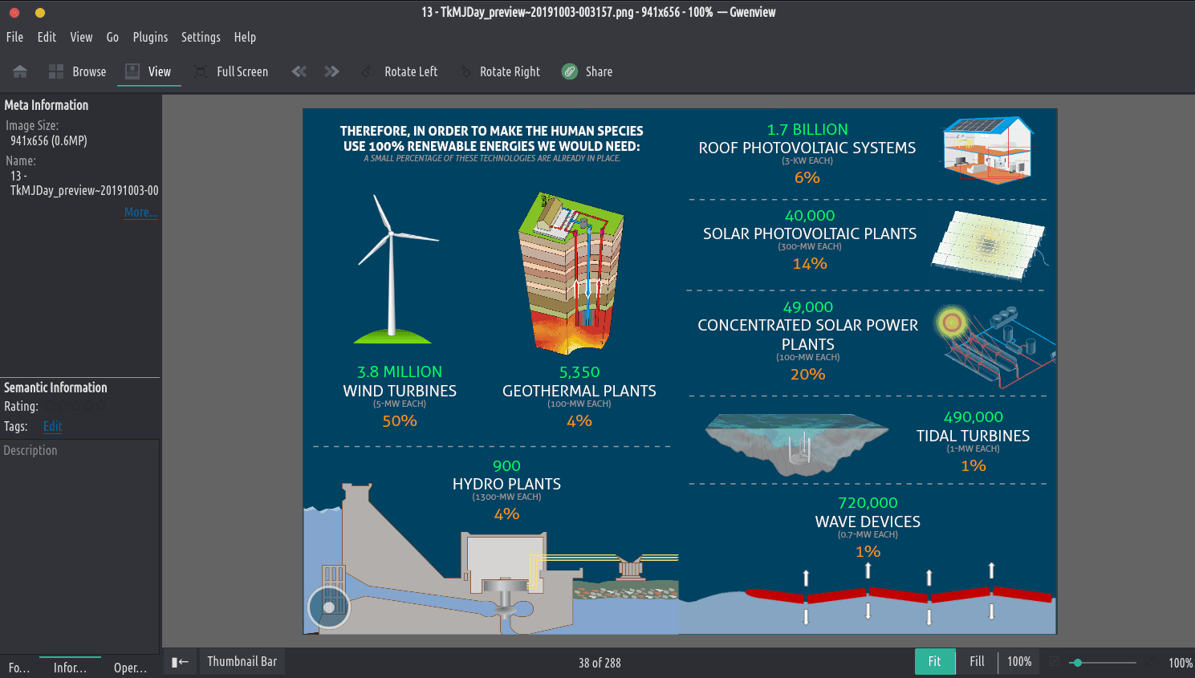Switch to the Folders sidebar tab

pyautogui.click(x=18, y=668)
